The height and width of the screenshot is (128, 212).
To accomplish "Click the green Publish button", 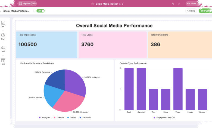I will (x=205, y=11).
